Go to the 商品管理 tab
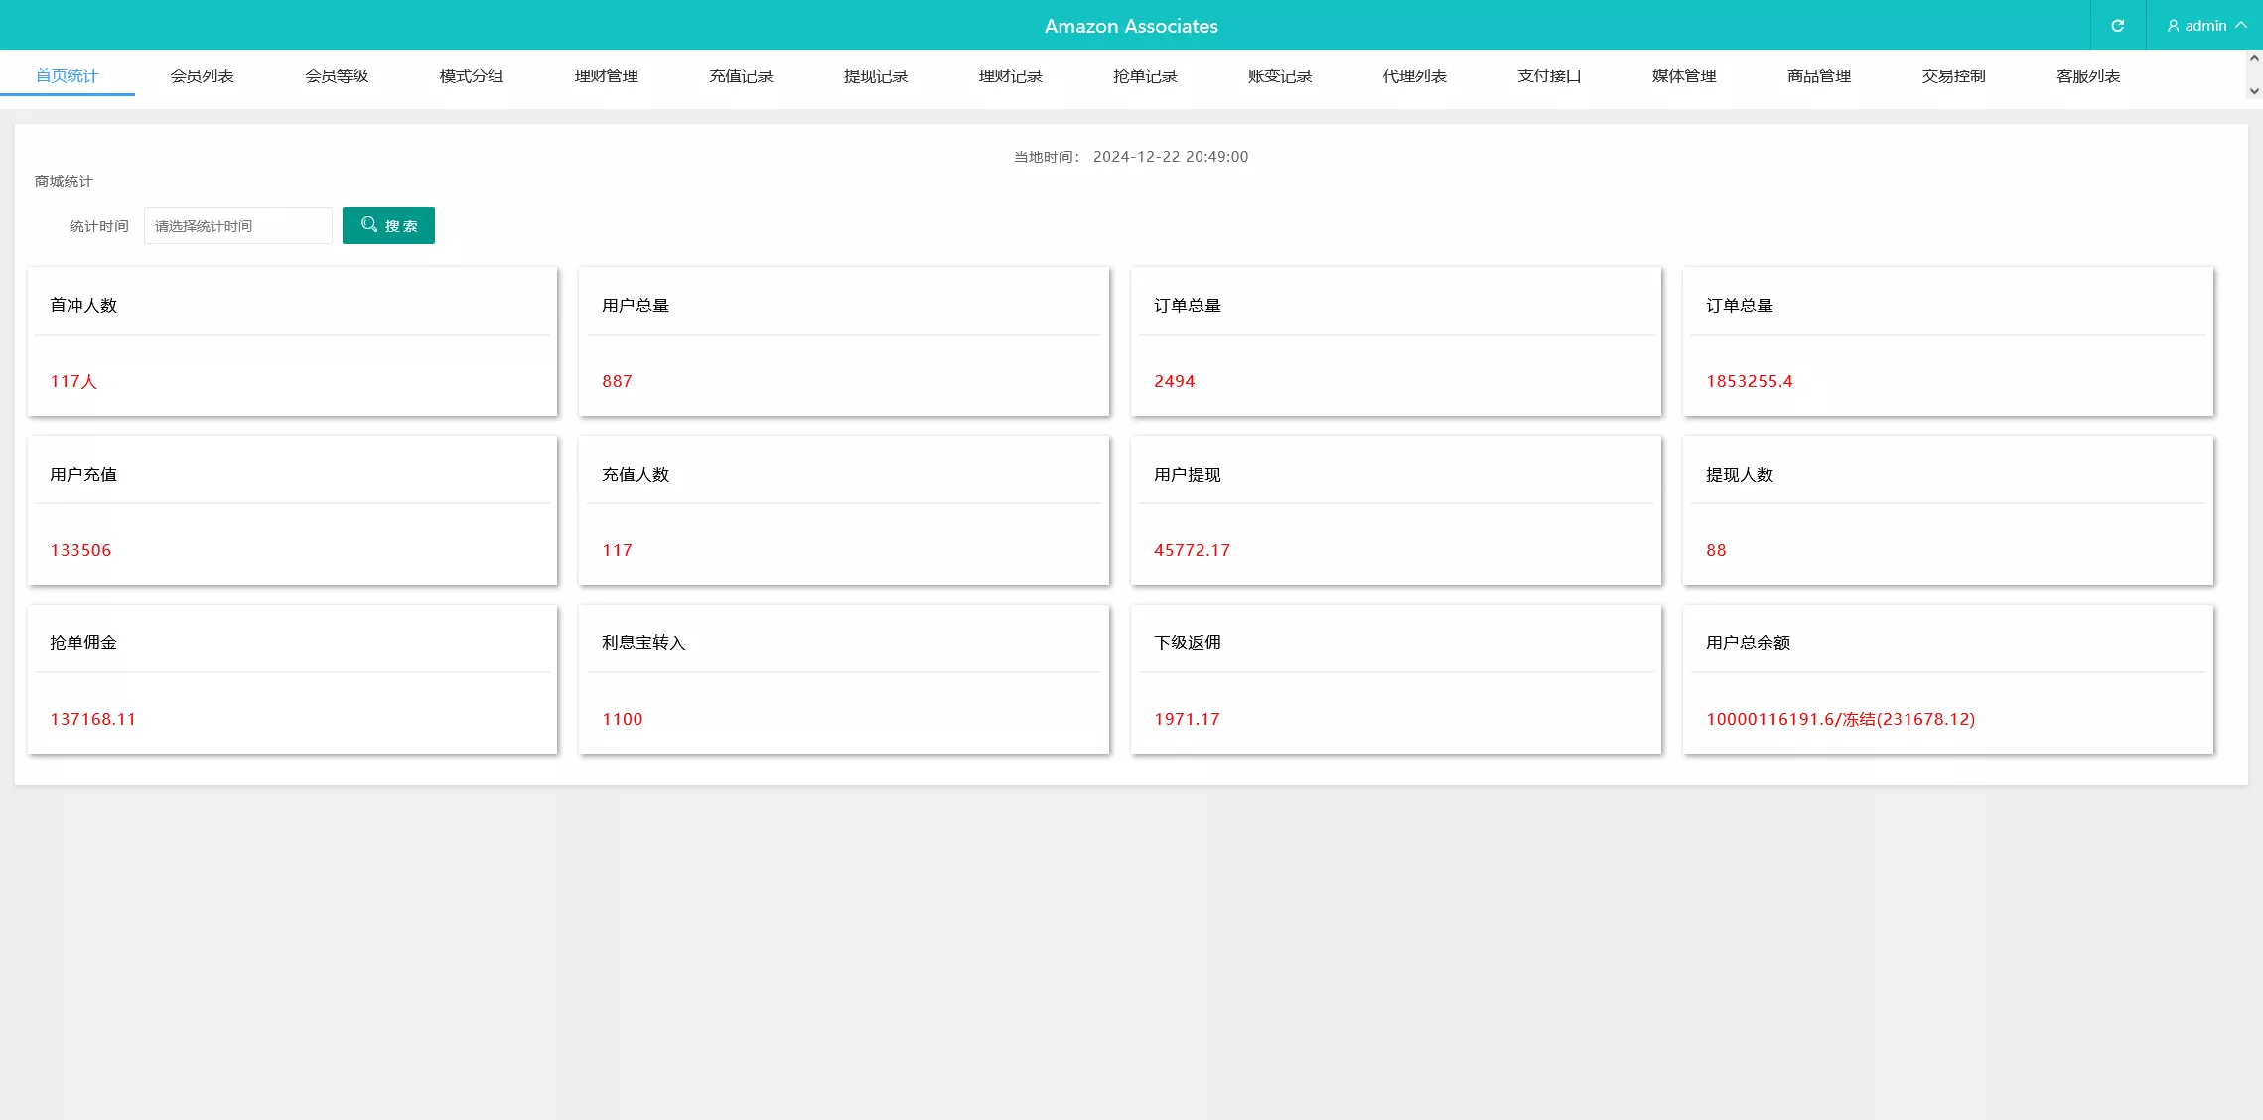 pos(1818,76)
